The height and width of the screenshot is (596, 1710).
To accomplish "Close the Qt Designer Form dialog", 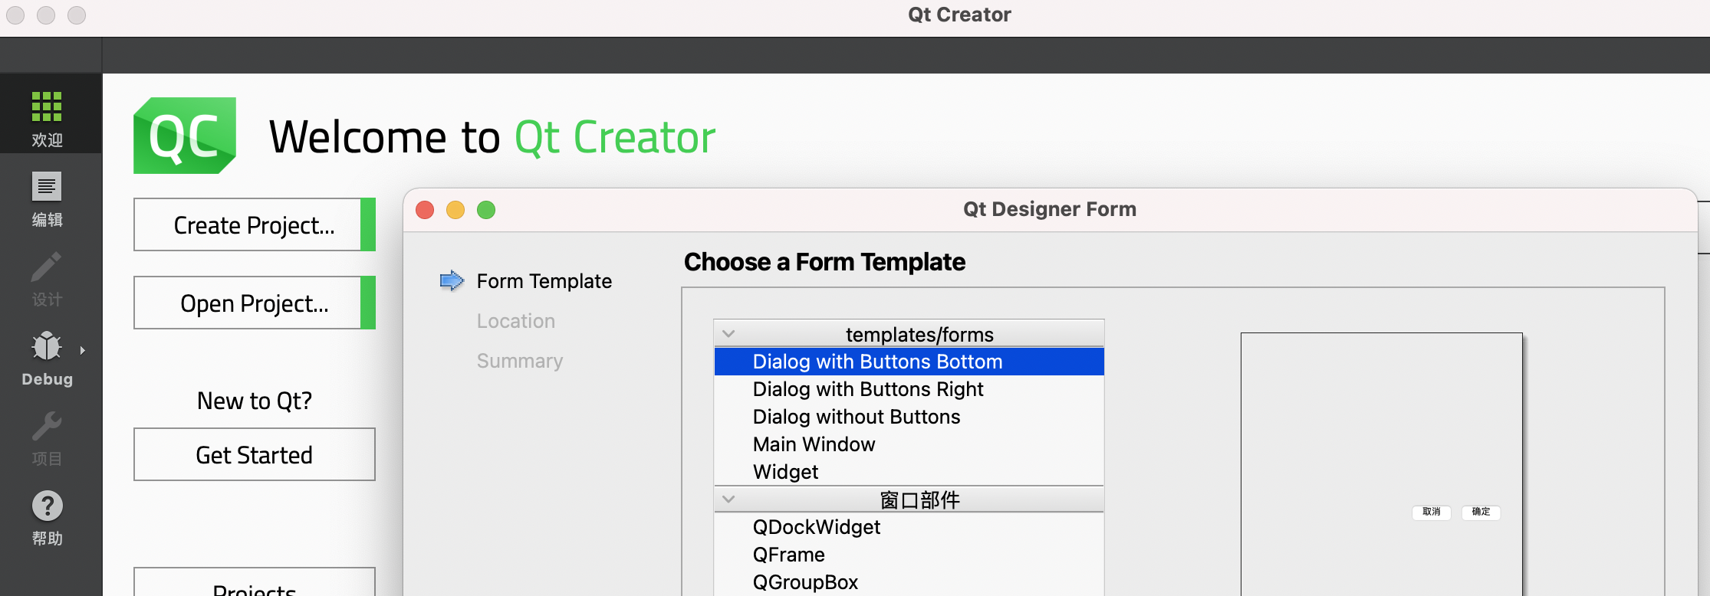I will pos(425,210).
